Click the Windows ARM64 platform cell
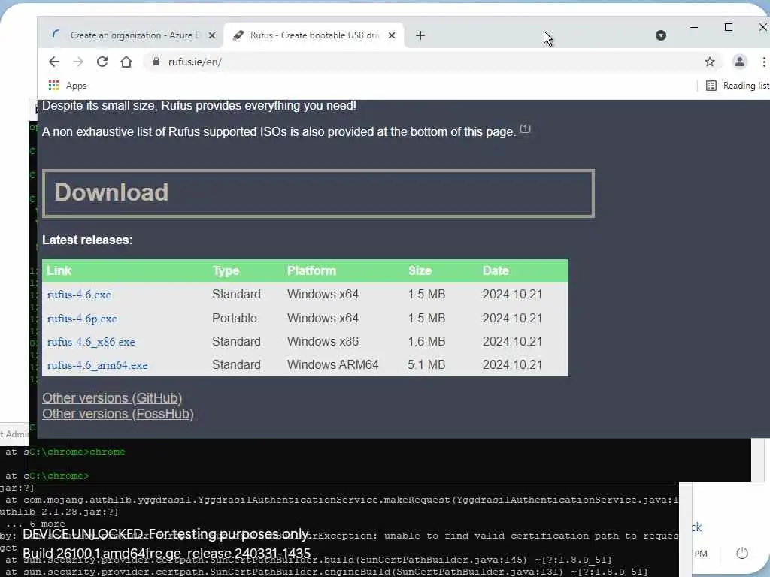Screen dimensions: 770x577 coord(332,365)
